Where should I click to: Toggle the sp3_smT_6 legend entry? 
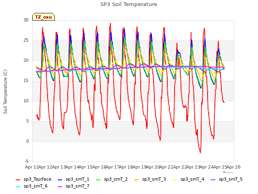(31, 186)
